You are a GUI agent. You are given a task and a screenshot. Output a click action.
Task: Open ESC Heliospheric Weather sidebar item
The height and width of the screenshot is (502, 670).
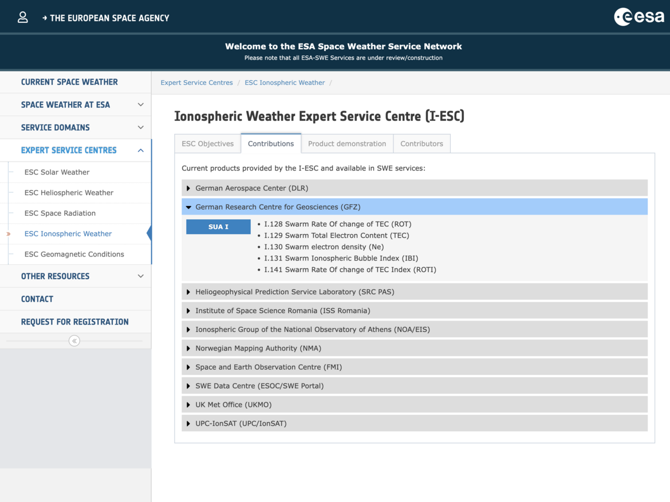coord(69,193)
